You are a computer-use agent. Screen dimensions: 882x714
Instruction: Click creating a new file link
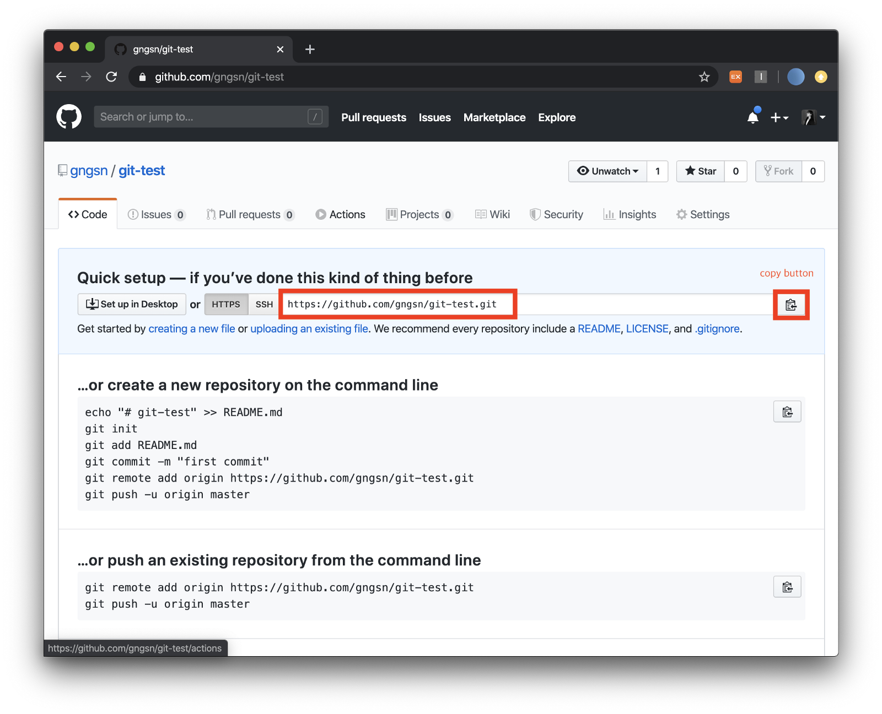coord(192,329)
